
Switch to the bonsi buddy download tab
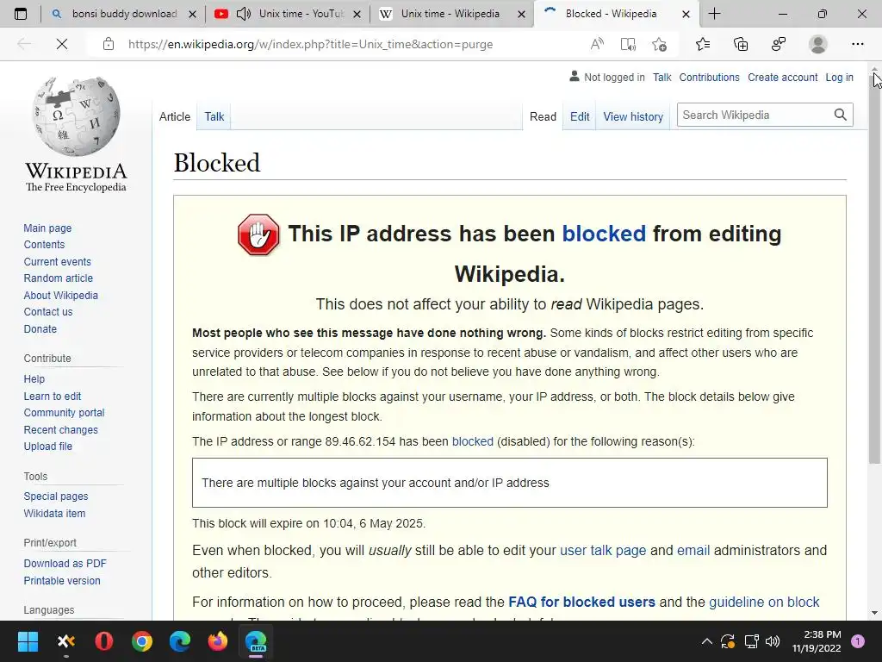click(x=125, y=14)
